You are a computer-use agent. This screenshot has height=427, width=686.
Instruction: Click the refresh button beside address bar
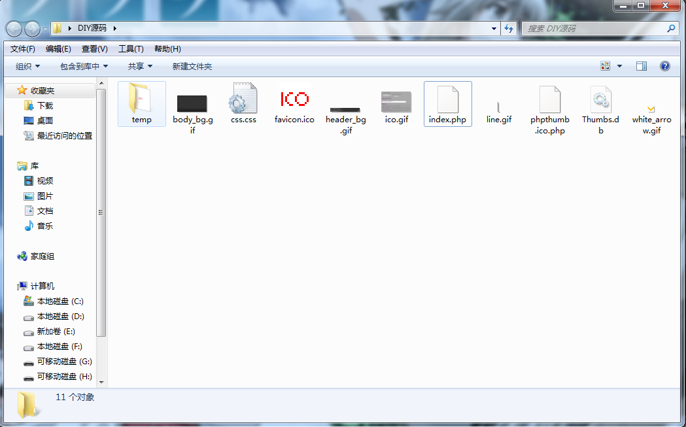[x=509, y=29]
